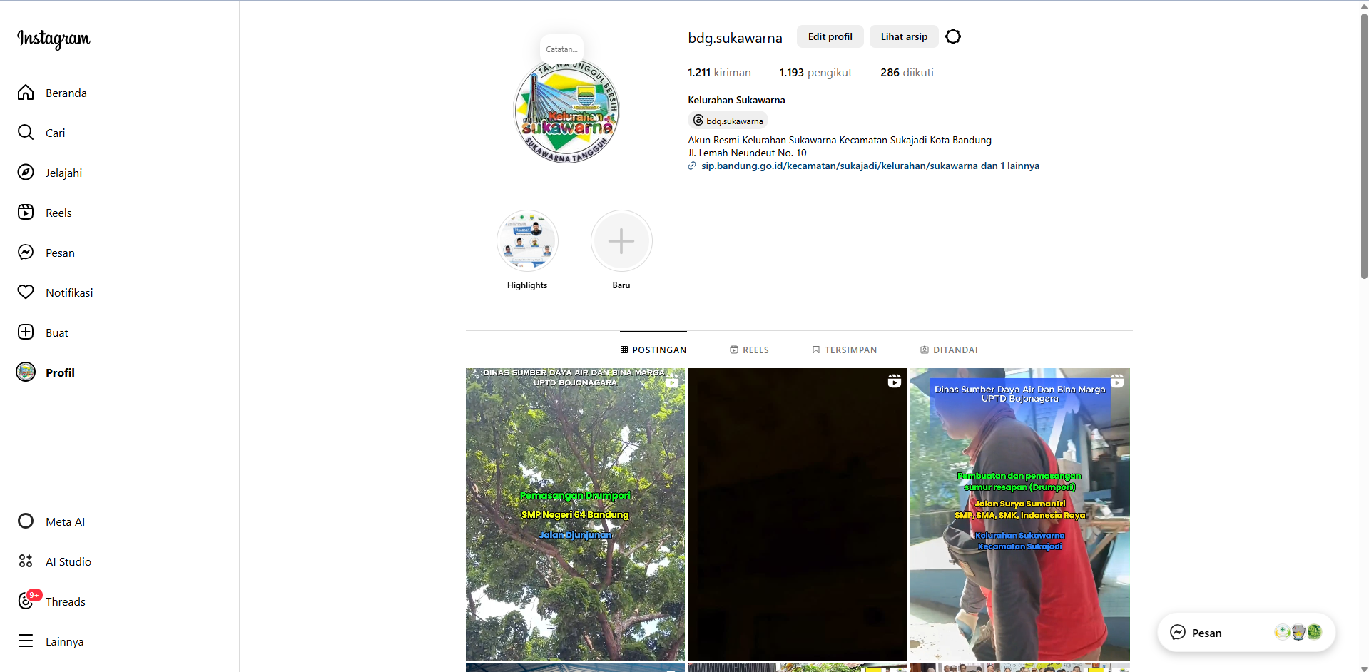1369x672 pixels.
Task: Open the settings gear next to Lihat arsip
Action: pyautogui.click(x=952, y=36)
